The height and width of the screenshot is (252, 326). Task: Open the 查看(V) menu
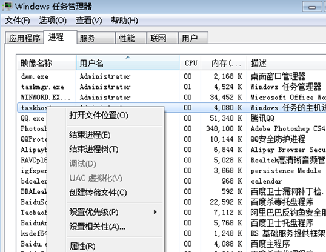[89, 21]
